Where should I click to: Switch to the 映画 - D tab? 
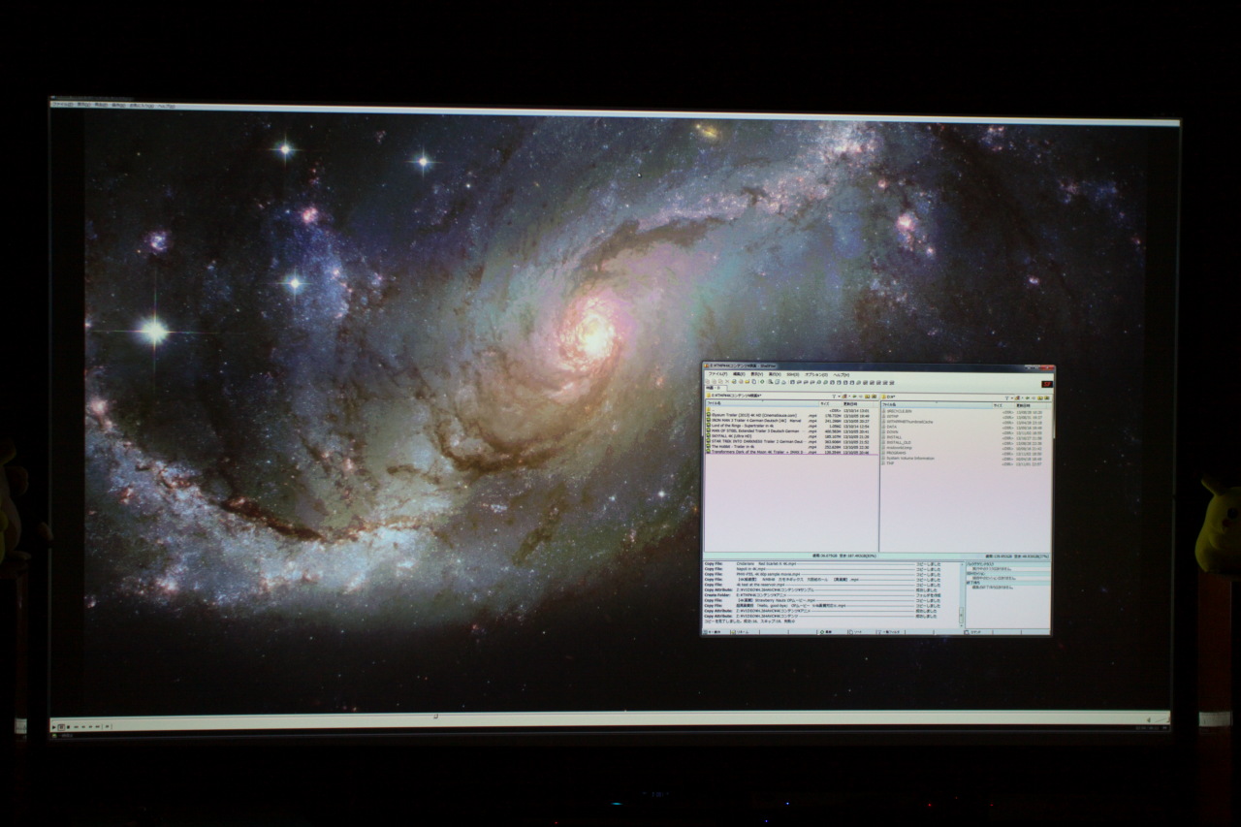[715, 389]
